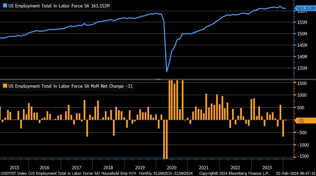Select the 'US Employment Total in Labor Force SA 161.152M' legend label
This screenshot has height=176, width=316.
click(x=59, y=6)
